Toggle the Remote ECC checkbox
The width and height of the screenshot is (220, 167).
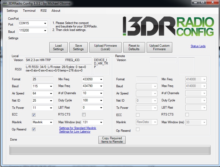[x=138, y=115]
